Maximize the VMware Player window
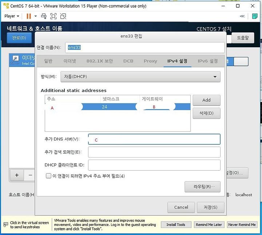262x235 pixels. (238, 6)
